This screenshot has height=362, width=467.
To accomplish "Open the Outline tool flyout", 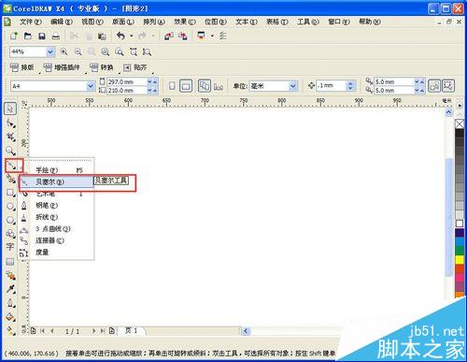I will (10, 303).
